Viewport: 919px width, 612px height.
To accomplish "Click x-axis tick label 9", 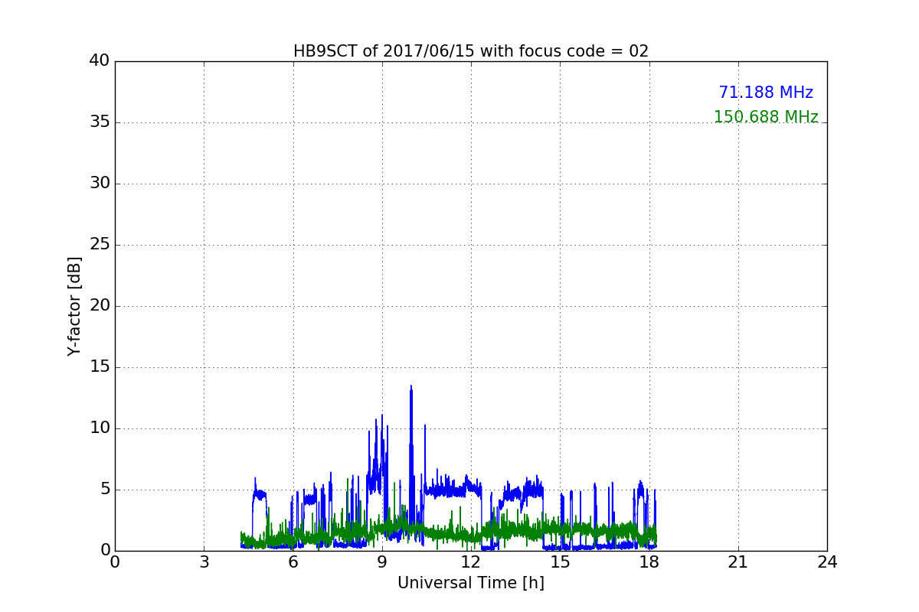I will click(x=382, y=562).
